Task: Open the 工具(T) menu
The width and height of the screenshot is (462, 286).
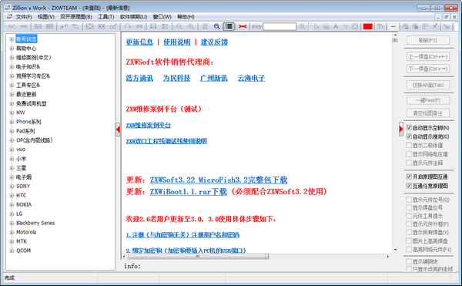Action: pyautogui.click(x=106, y=17)
